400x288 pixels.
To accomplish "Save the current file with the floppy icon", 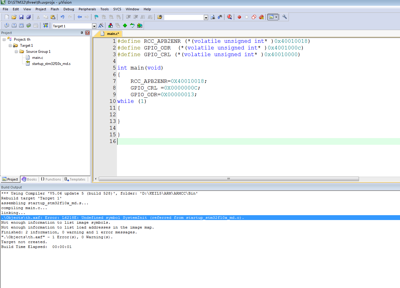I will pyautogui.click(x=21, y=17).
